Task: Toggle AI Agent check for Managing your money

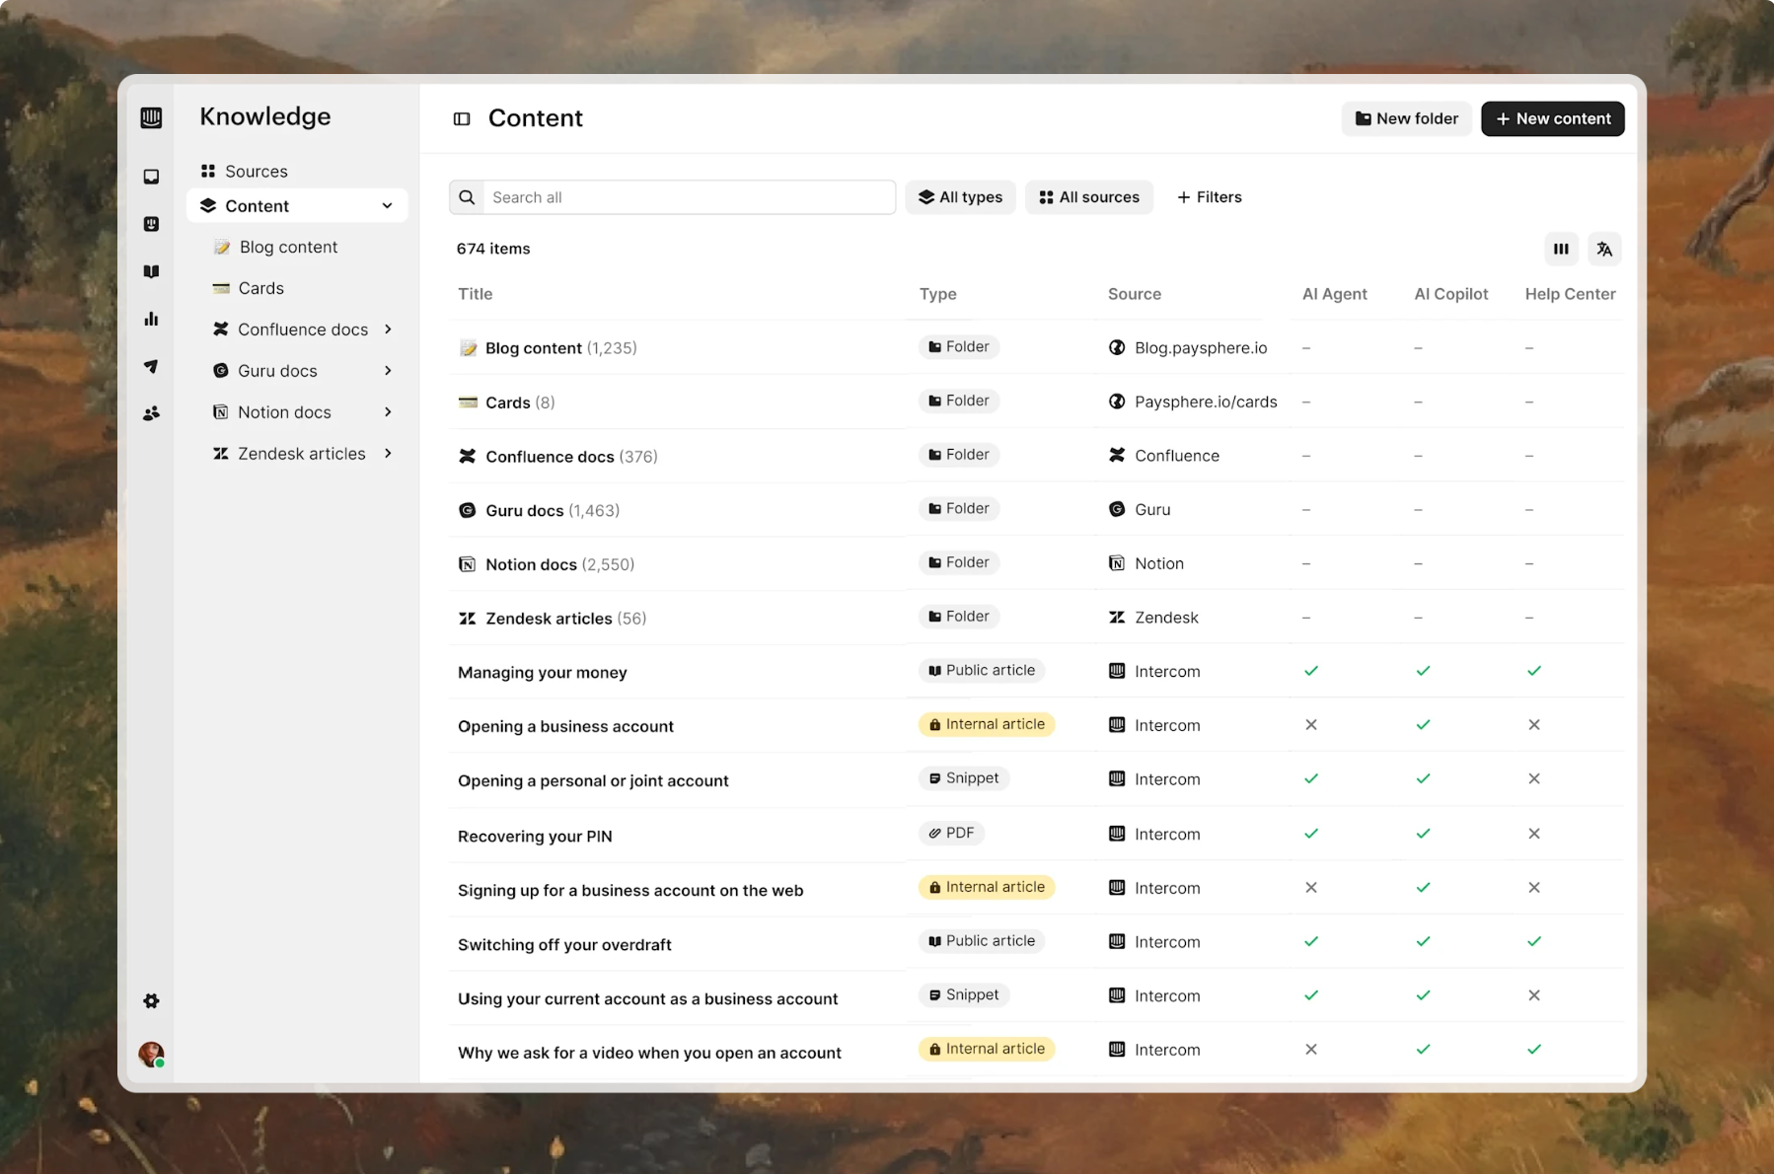Action: coord(1311,671)
